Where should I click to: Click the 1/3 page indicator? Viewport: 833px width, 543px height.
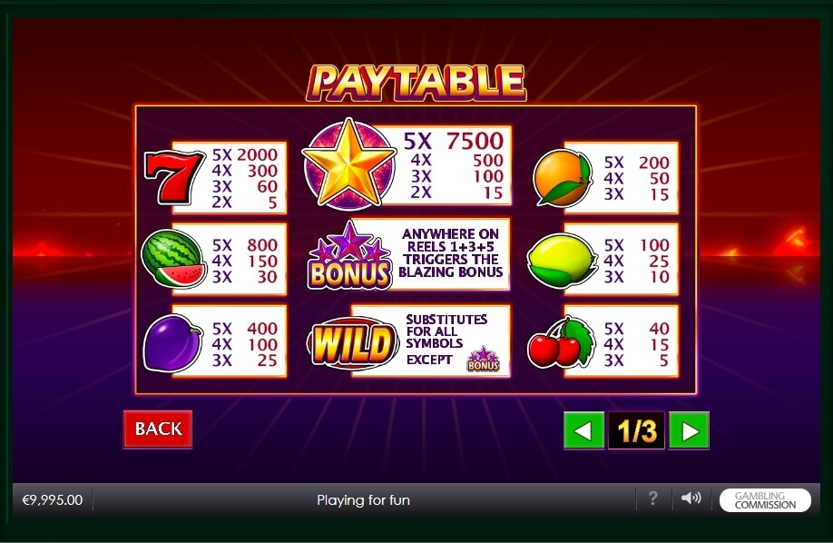tap(636, 430)
